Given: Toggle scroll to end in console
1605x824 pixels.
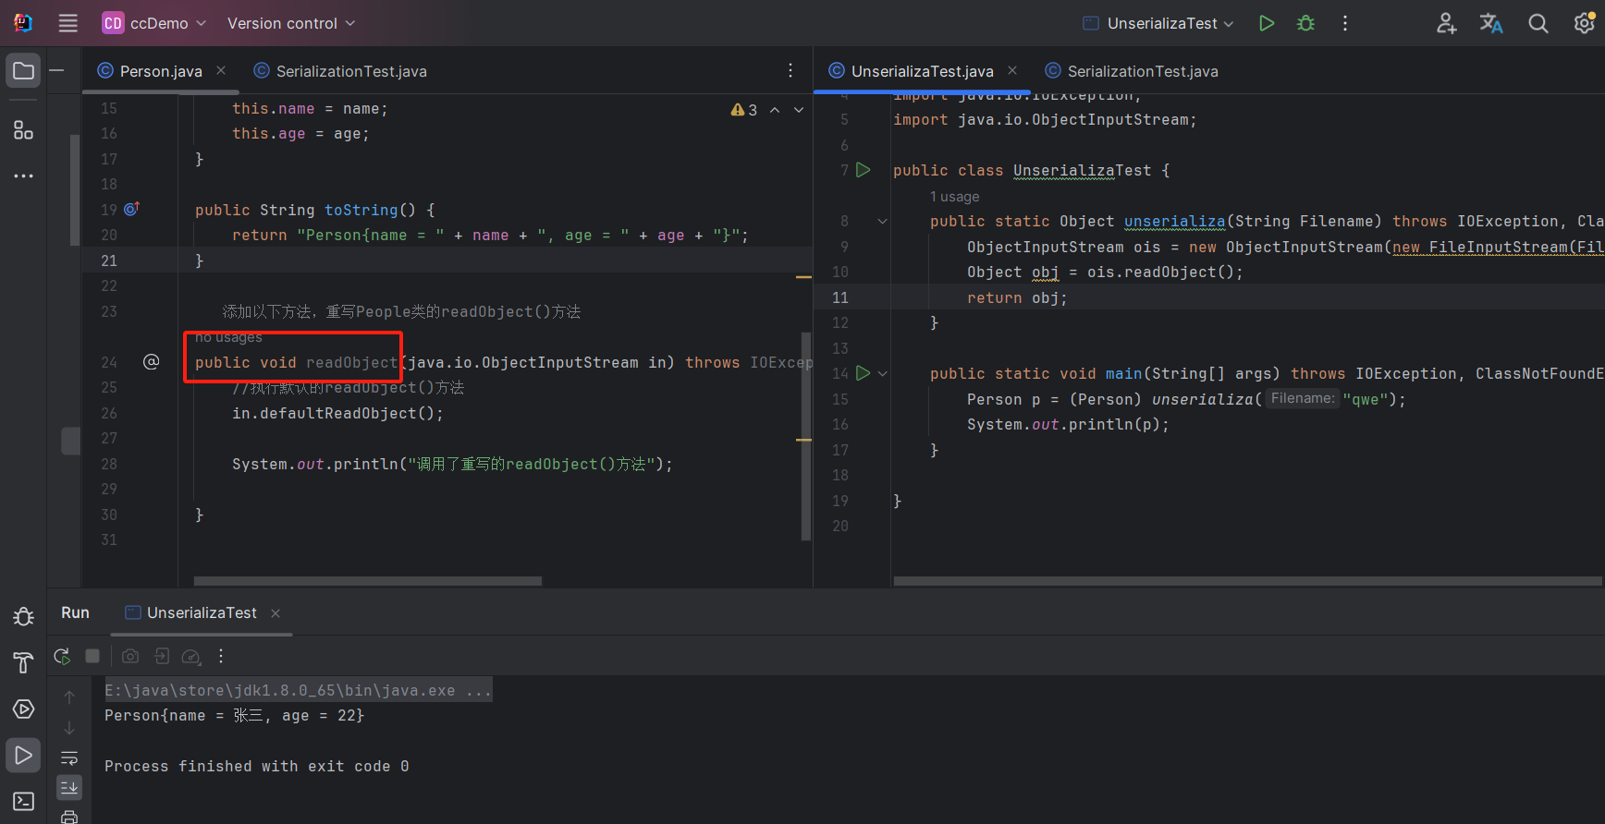Looking at the screenshot, I should [69, 787].
